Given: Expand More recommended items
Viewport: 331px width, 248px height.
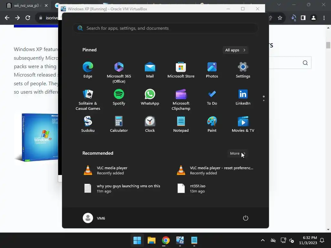Looking at the screenshot, I should (238, 153).
